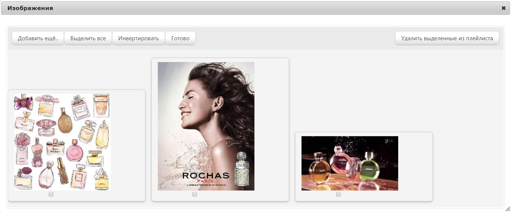Screen dimensions: 511x212
Task: Tick checkbox under Rochas Paris poster
Action: click(x=195, y=194)
